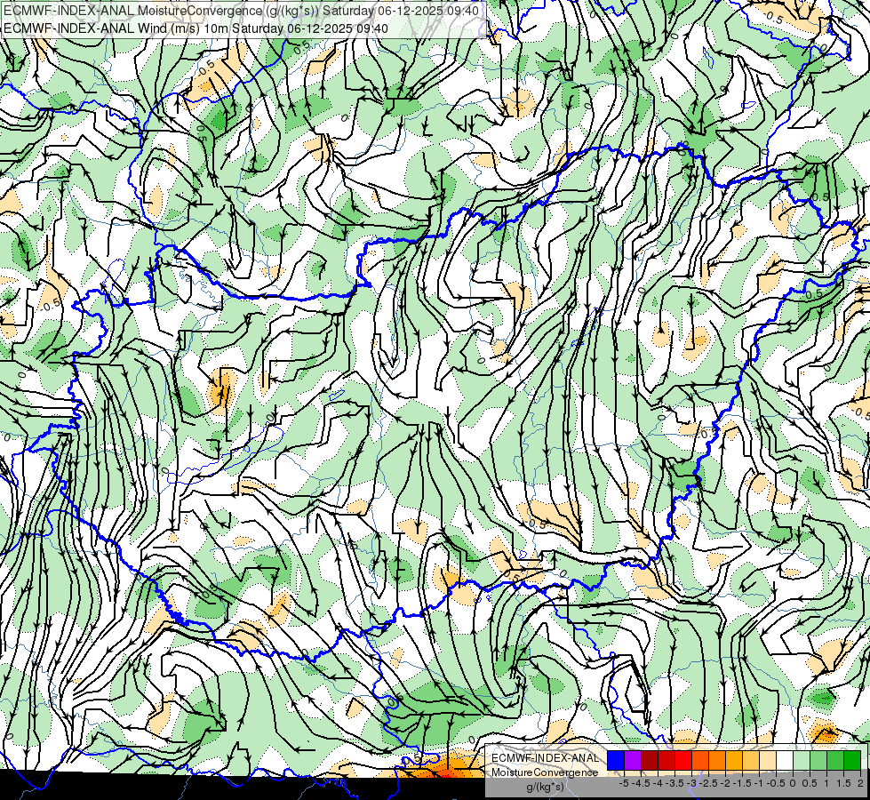The height and width of the screenshot is (800, 870).
Task: Select the purple legend swatch
Action: 633,761
